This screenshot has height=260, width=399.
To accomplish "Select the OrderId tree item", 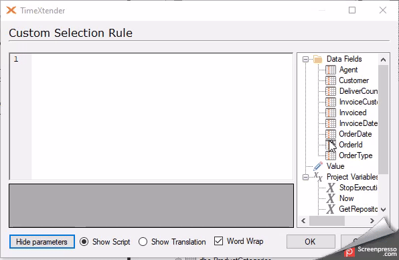I will coord(351,145).
